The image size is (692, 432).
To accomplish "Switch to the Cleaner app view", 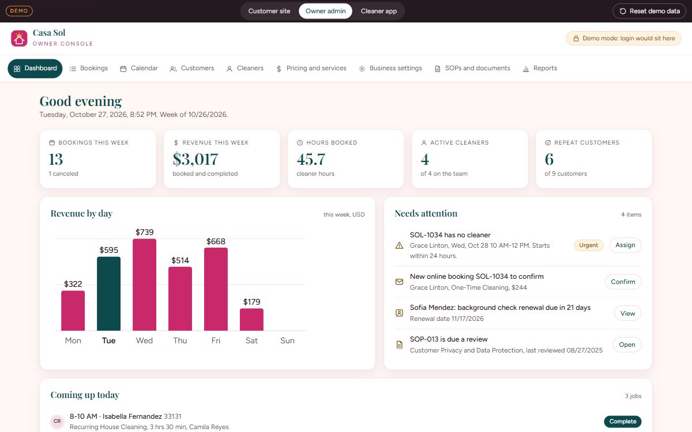I will click(379, 11).
